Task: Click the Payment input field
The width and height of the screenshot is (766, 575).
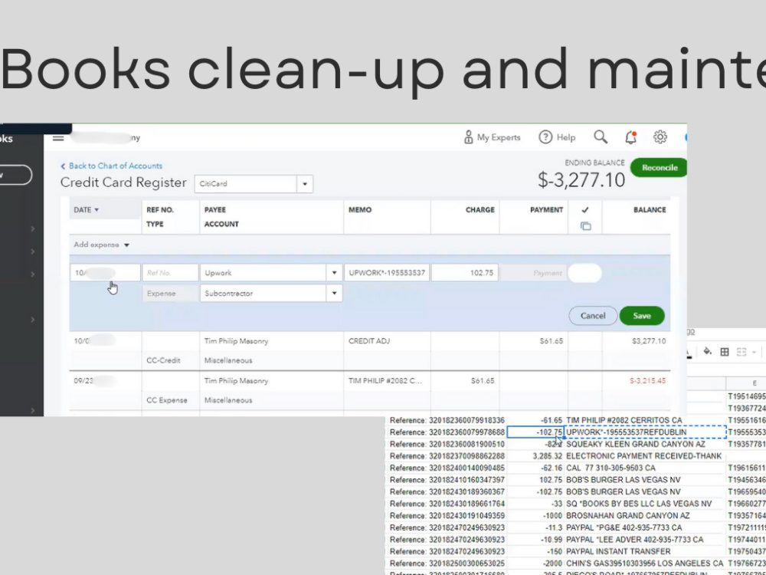Action: coord(533,273)
